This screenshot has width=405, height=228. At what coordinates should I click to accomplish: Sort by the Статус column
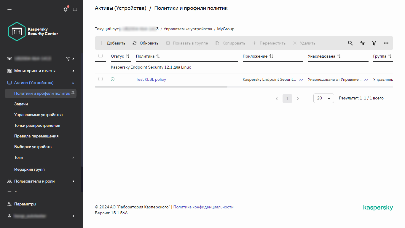point(120,56)
